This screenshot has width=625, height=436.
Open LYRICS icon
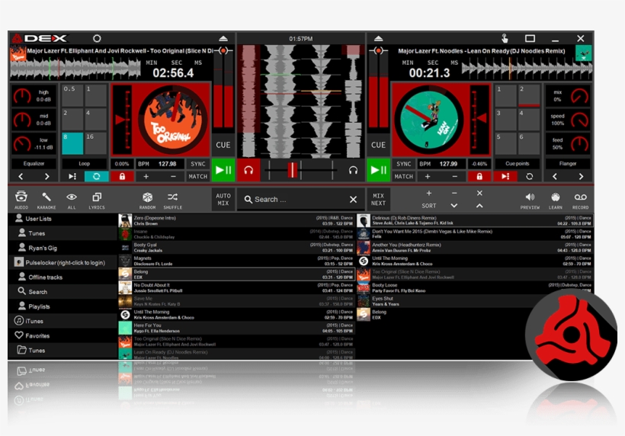click(x=97, y=200)
